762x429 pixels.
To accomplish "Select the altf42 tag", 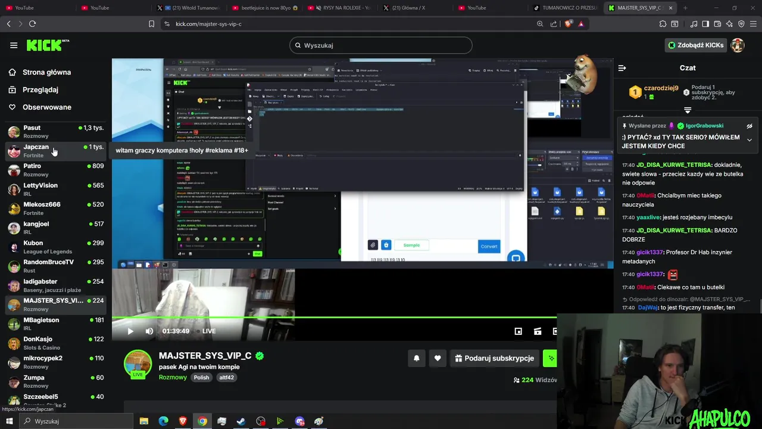I will [x=226, y=377].
